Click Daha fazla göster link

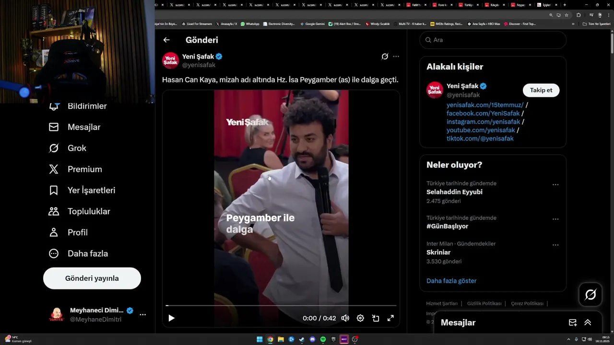click(451, 281)
